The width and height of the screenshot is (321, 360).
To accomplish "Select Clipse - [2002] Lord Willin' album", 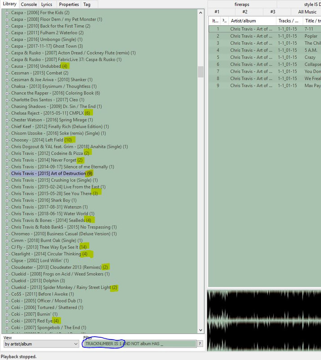I will click(40, 261).
